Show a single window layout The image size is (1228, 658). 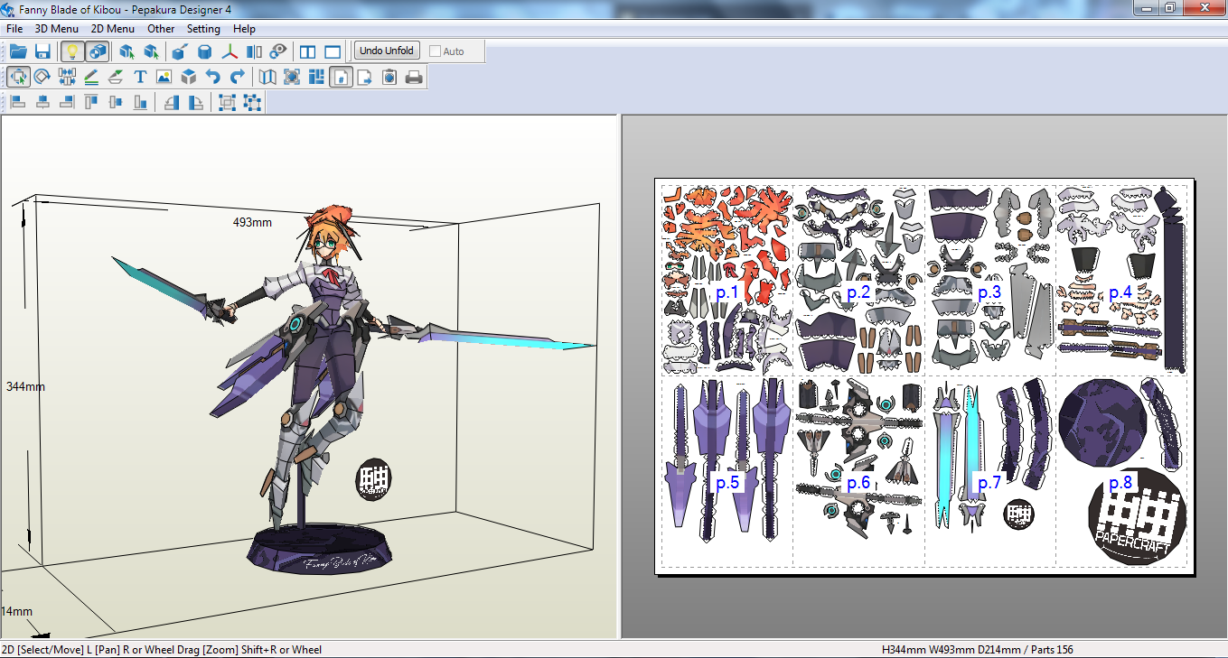tap(333, 51)
